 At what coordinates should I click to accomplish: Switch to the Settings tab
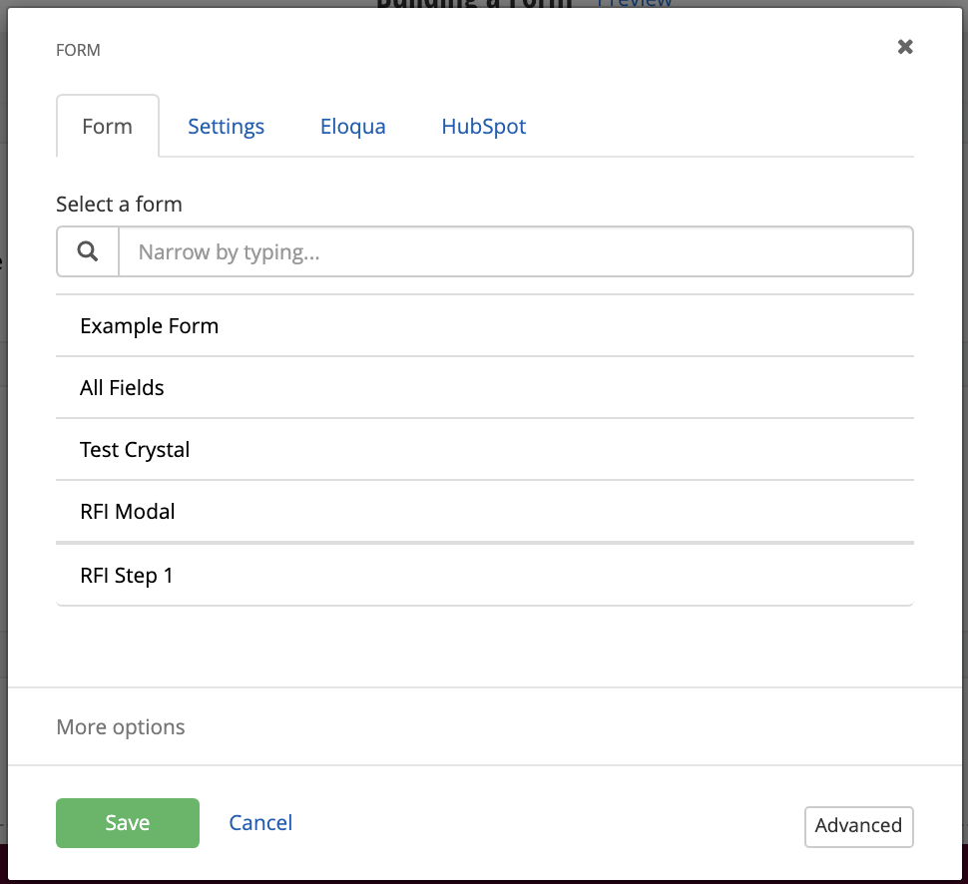[227, 127]
